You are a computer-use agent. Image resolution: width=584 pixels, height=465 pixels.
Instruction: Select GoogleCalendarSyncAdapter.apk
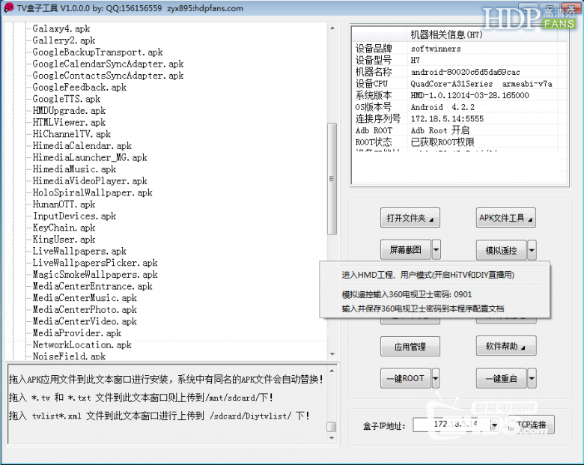(108, 64)
